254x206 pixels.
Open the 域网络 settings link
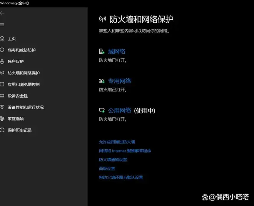116,51
